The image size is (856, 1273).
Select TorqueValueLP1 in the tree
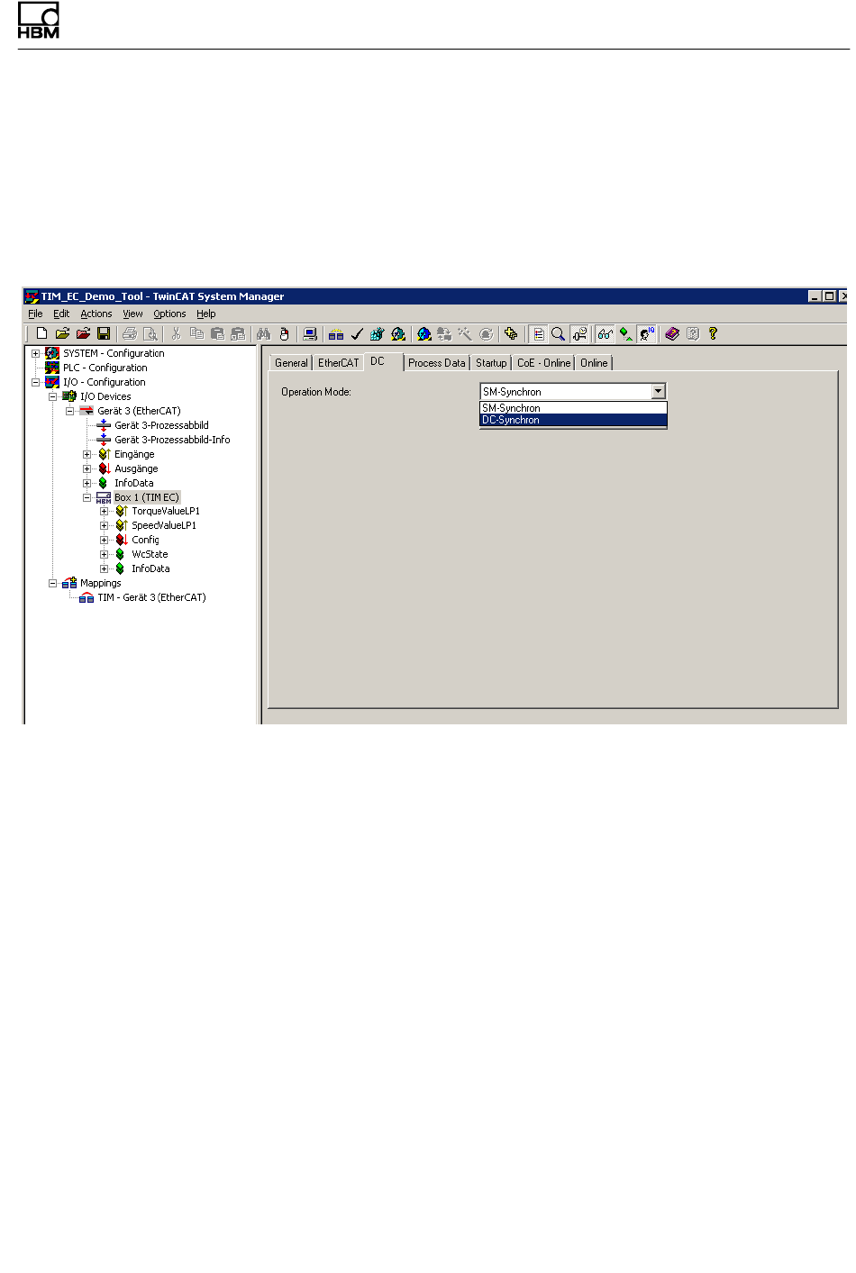coord(166,511)
